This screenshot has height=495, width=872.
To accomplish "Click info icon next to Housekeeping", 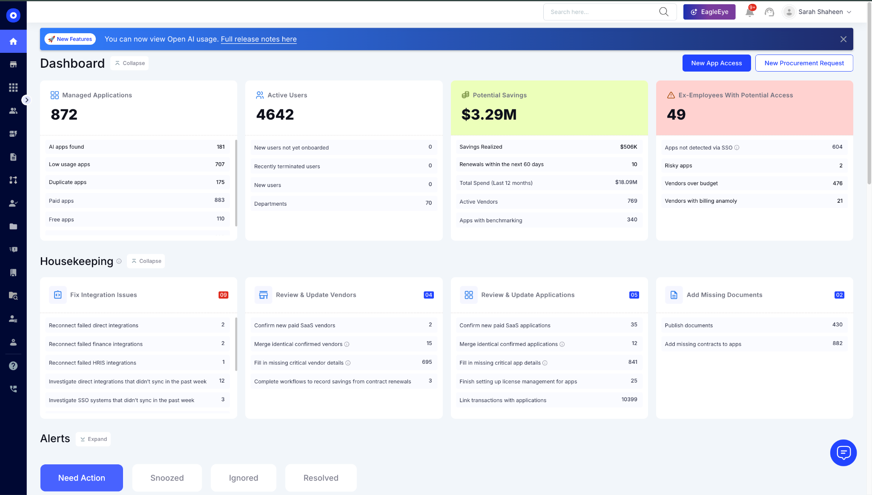I will click(x=119, y=261).
